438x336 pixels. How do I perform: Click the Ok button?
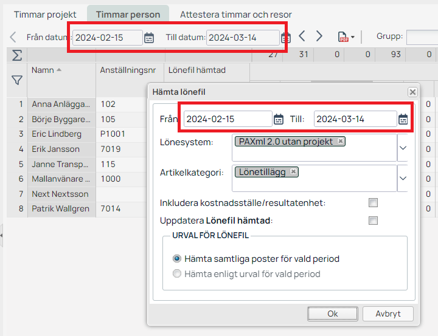coord(332,314)
